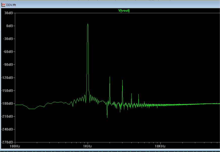The width and height of the screenshot is (220, 152).
Task: Click the fourth harmonic peak near 4KHz
Action: click(131, 94)
